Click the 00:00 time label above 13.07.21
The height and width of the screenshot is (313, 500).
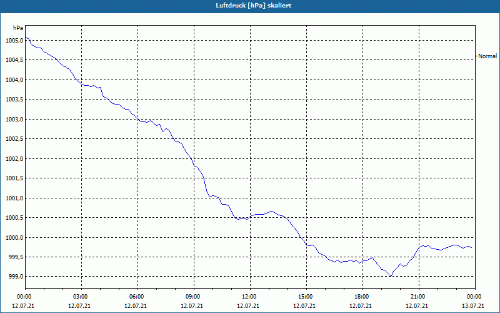coord(473,297)
